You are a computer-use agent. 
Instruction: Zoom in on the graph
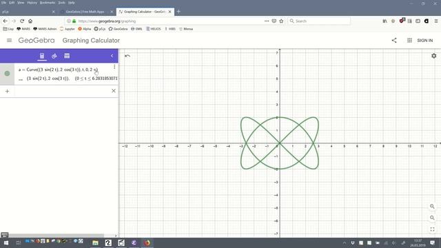432,207
